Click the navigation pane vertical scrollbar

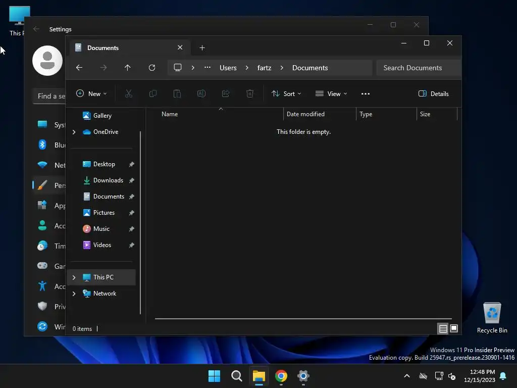[140, 223]
